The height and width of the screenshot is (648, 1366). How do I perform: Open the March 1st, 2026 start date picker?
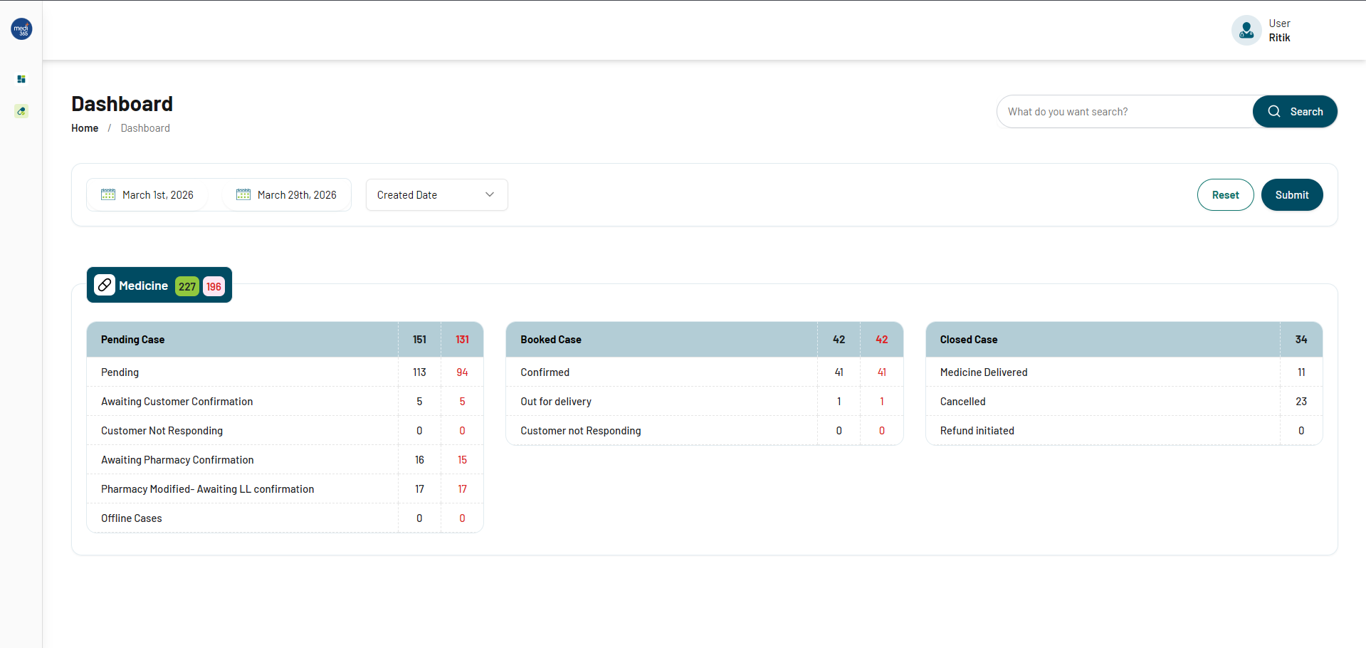(157, 195)
